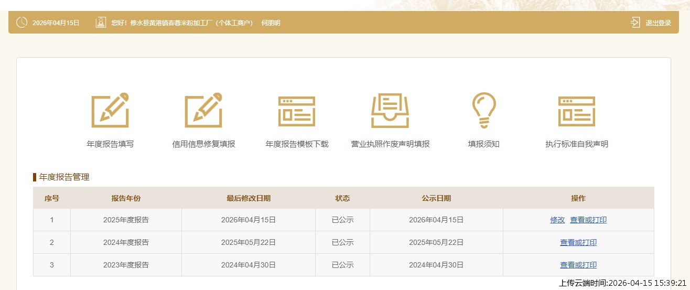This screenshot has width=690, height=290.
Task: Open the 年度报告模板下载 icon
Action: 297,111
